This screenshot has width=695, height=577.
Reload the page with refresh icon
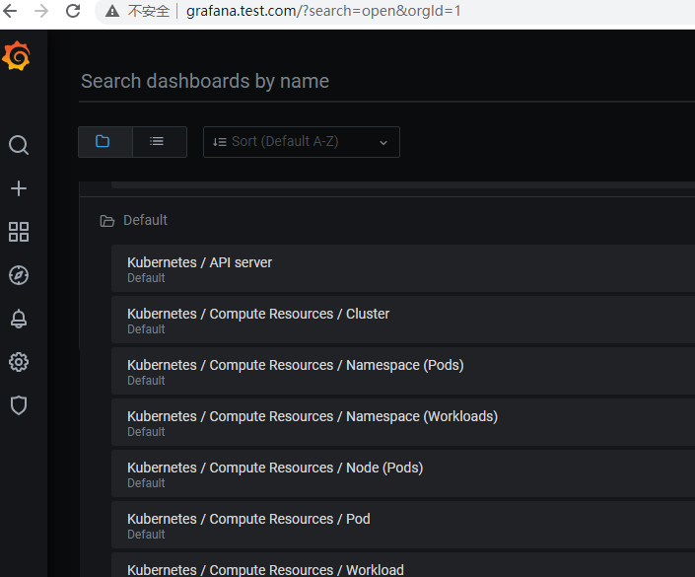click(x=73, y=11)
